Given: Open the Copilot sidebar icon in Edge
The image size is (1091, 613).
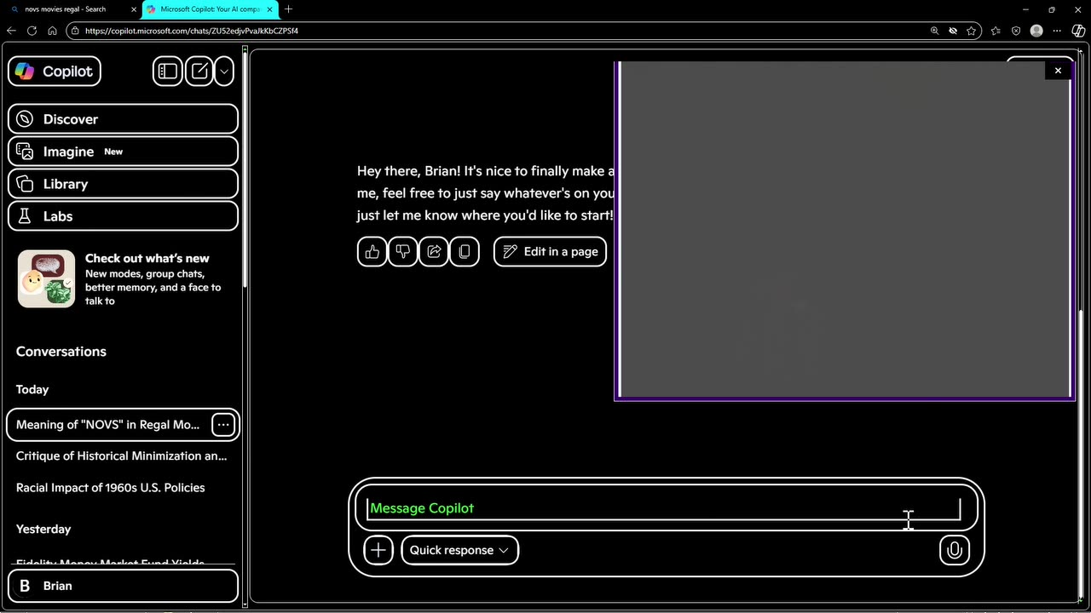Looking at the screenshot, I should pos(1078,31).
